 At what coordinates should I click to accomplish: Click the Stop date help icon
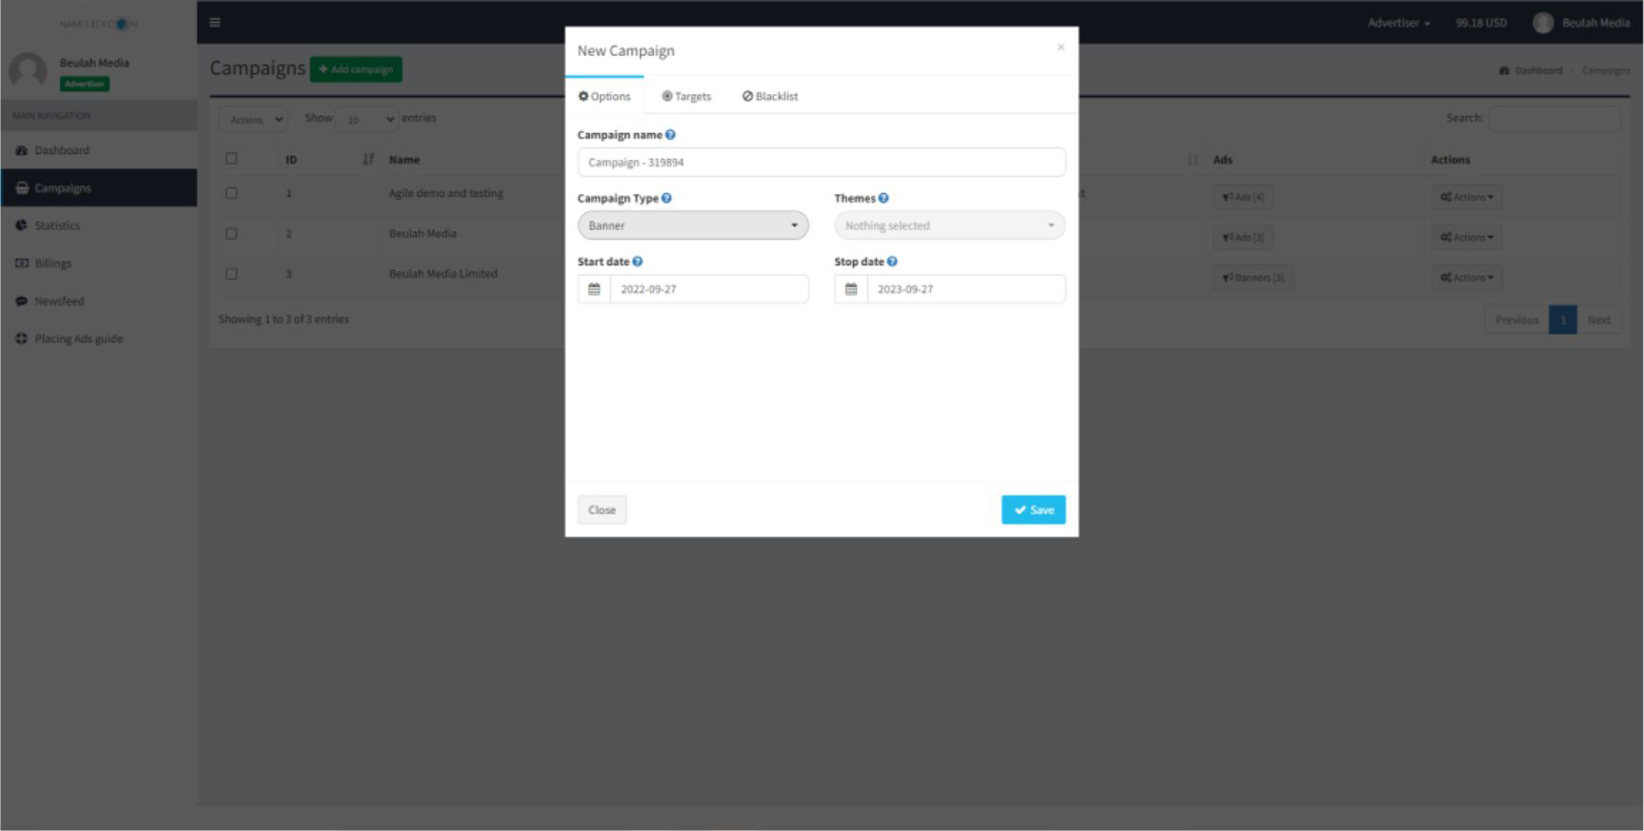coord(892,261)
